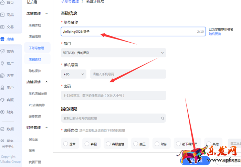Viewport: 241px width, 167px height.
Task: Select the 线下导购员 radio button
Action: [x=178, y=144]
